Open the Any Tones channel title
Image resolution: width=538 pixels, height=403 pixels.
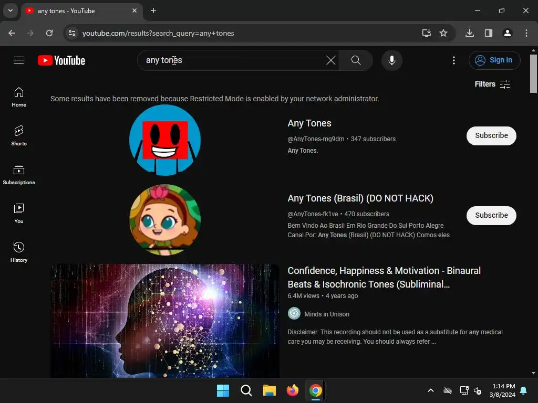309,123
